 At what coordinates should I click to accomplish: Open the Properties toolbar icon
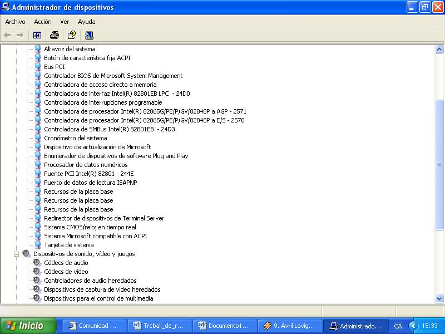pyautogui.click(x=72, y=35)
